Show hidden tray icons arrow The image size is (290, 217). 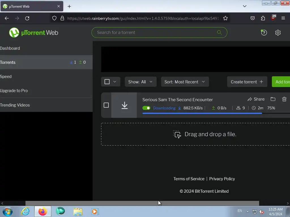pyautogui.click(x=248, y=212)
